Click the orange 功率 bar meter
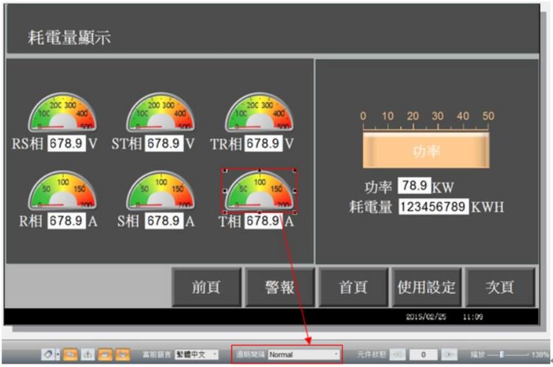 coord(426,151)
